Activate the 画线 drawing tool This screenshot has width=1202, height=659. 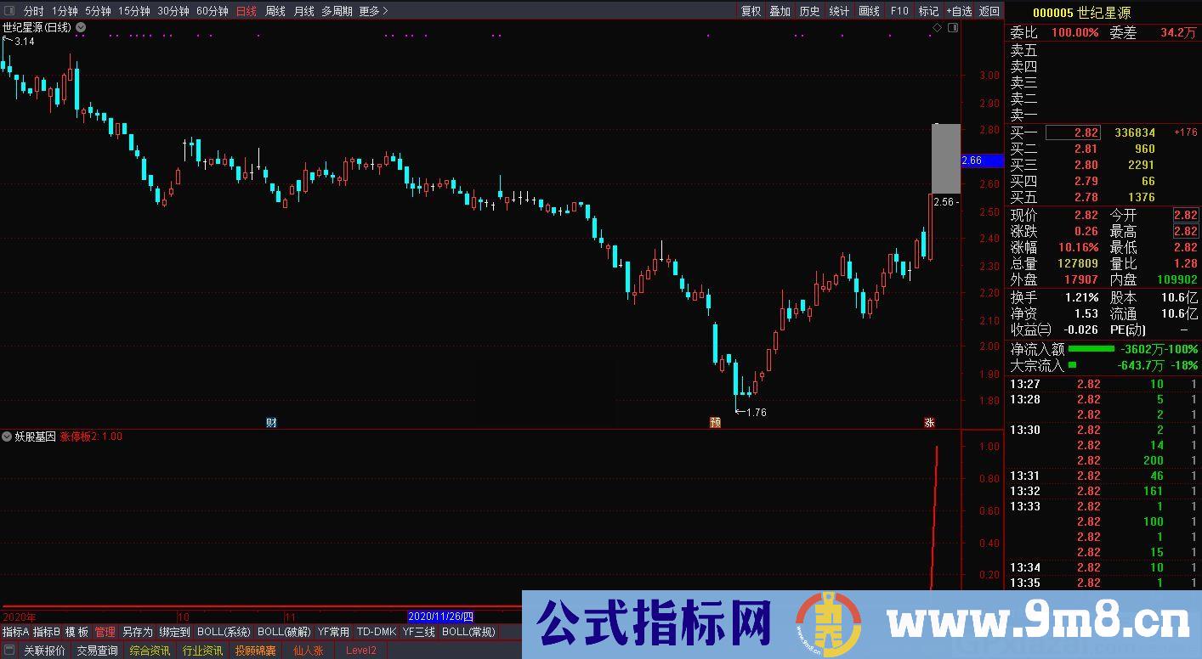[x=869, y=11]
